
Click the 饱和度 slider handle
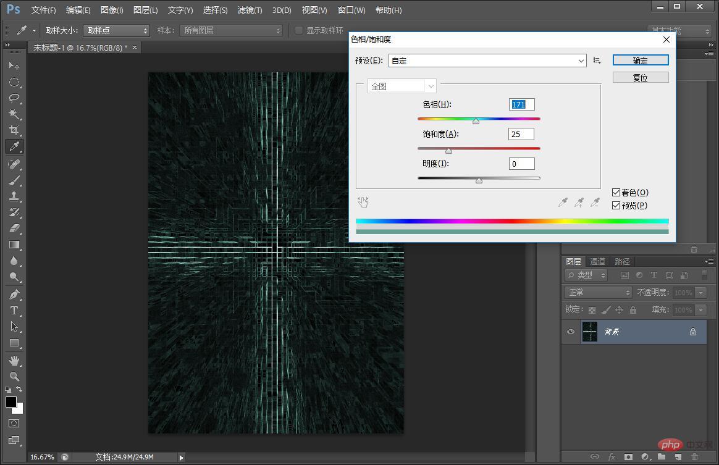pyautogui.click(x=448, y=151)
